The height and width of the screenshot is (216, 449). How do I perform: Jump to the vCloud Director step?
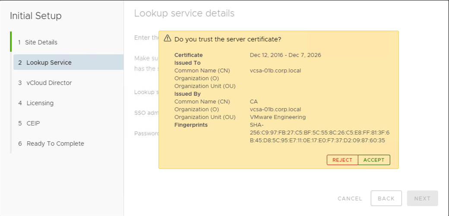(49, 83)
